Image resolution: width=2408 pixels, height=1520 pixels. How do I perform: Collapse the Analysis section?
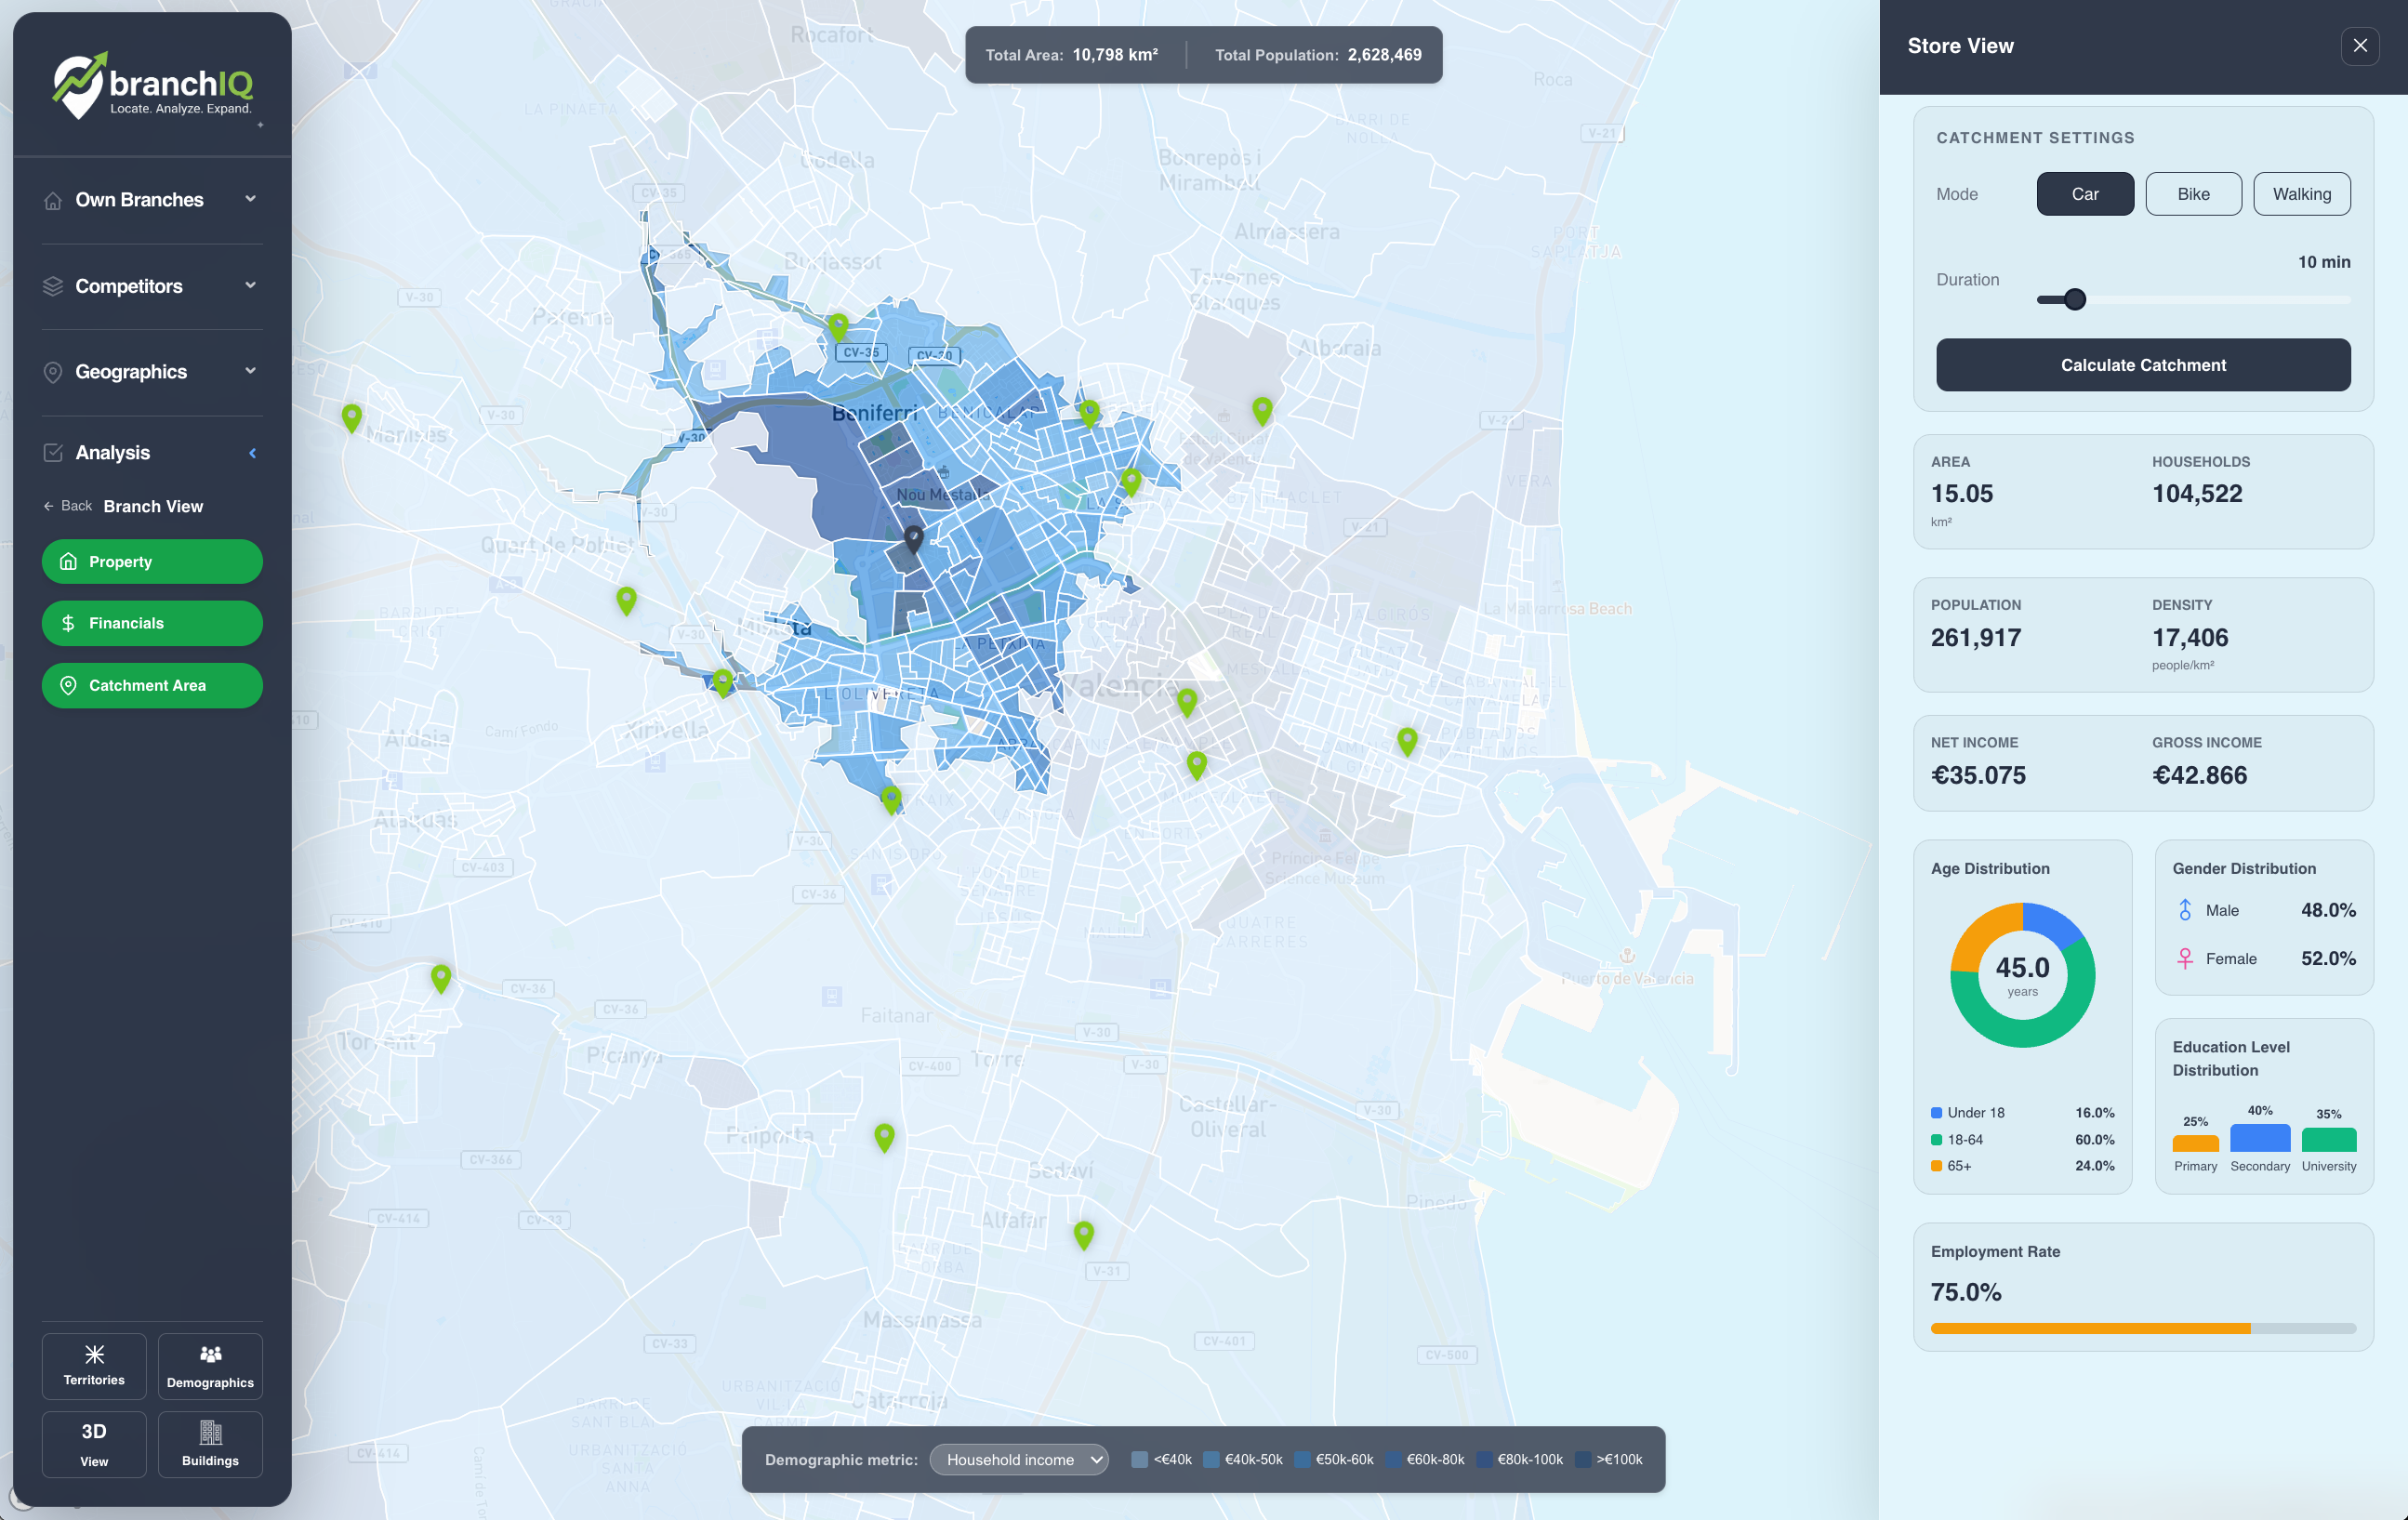coord(252,452)
